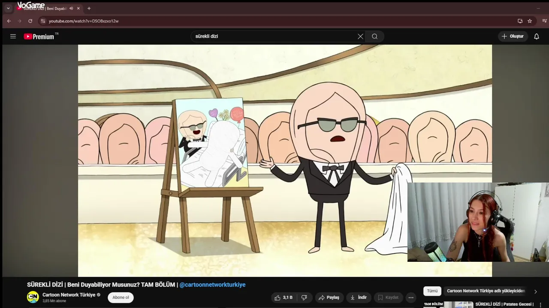Viewport: 549px width, 308px height.
Task: Open the Patates Gecesi recommended video thumbnail
Action: click(x=448, y=305)
